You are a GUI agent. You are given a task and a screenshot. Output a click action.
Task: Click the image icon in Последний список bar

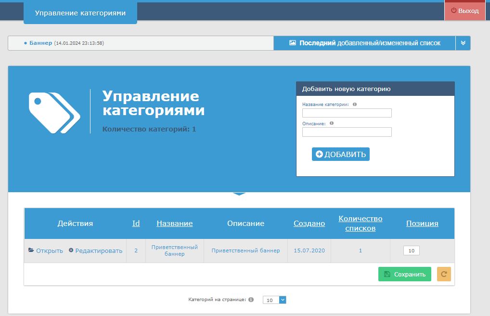(x=292, y=43)
